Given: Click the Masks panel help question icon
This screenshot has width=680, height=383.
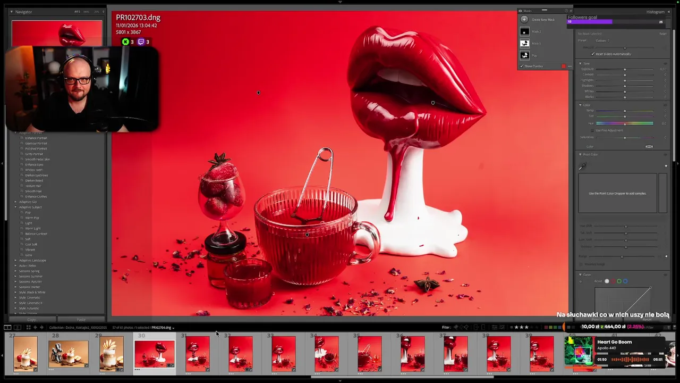Looking at the screenshot, I should [566, 11].
